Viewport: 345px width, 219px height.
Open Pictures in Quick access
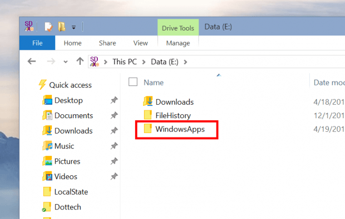click(x=67, y=161)
